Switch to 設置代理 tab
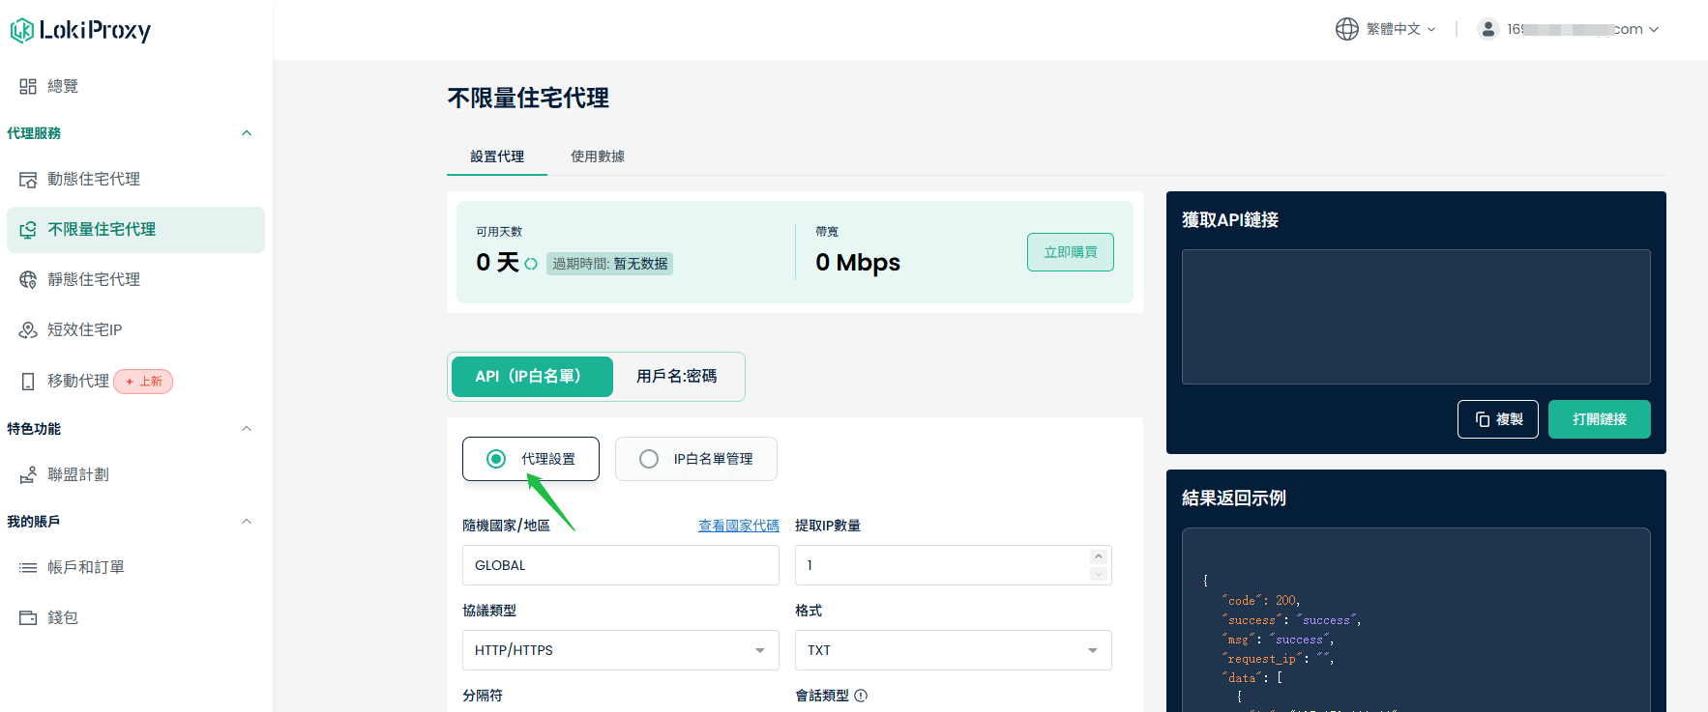Image resolution: width=1708 pixels, height=712 pixels. (x=497, y=157)
